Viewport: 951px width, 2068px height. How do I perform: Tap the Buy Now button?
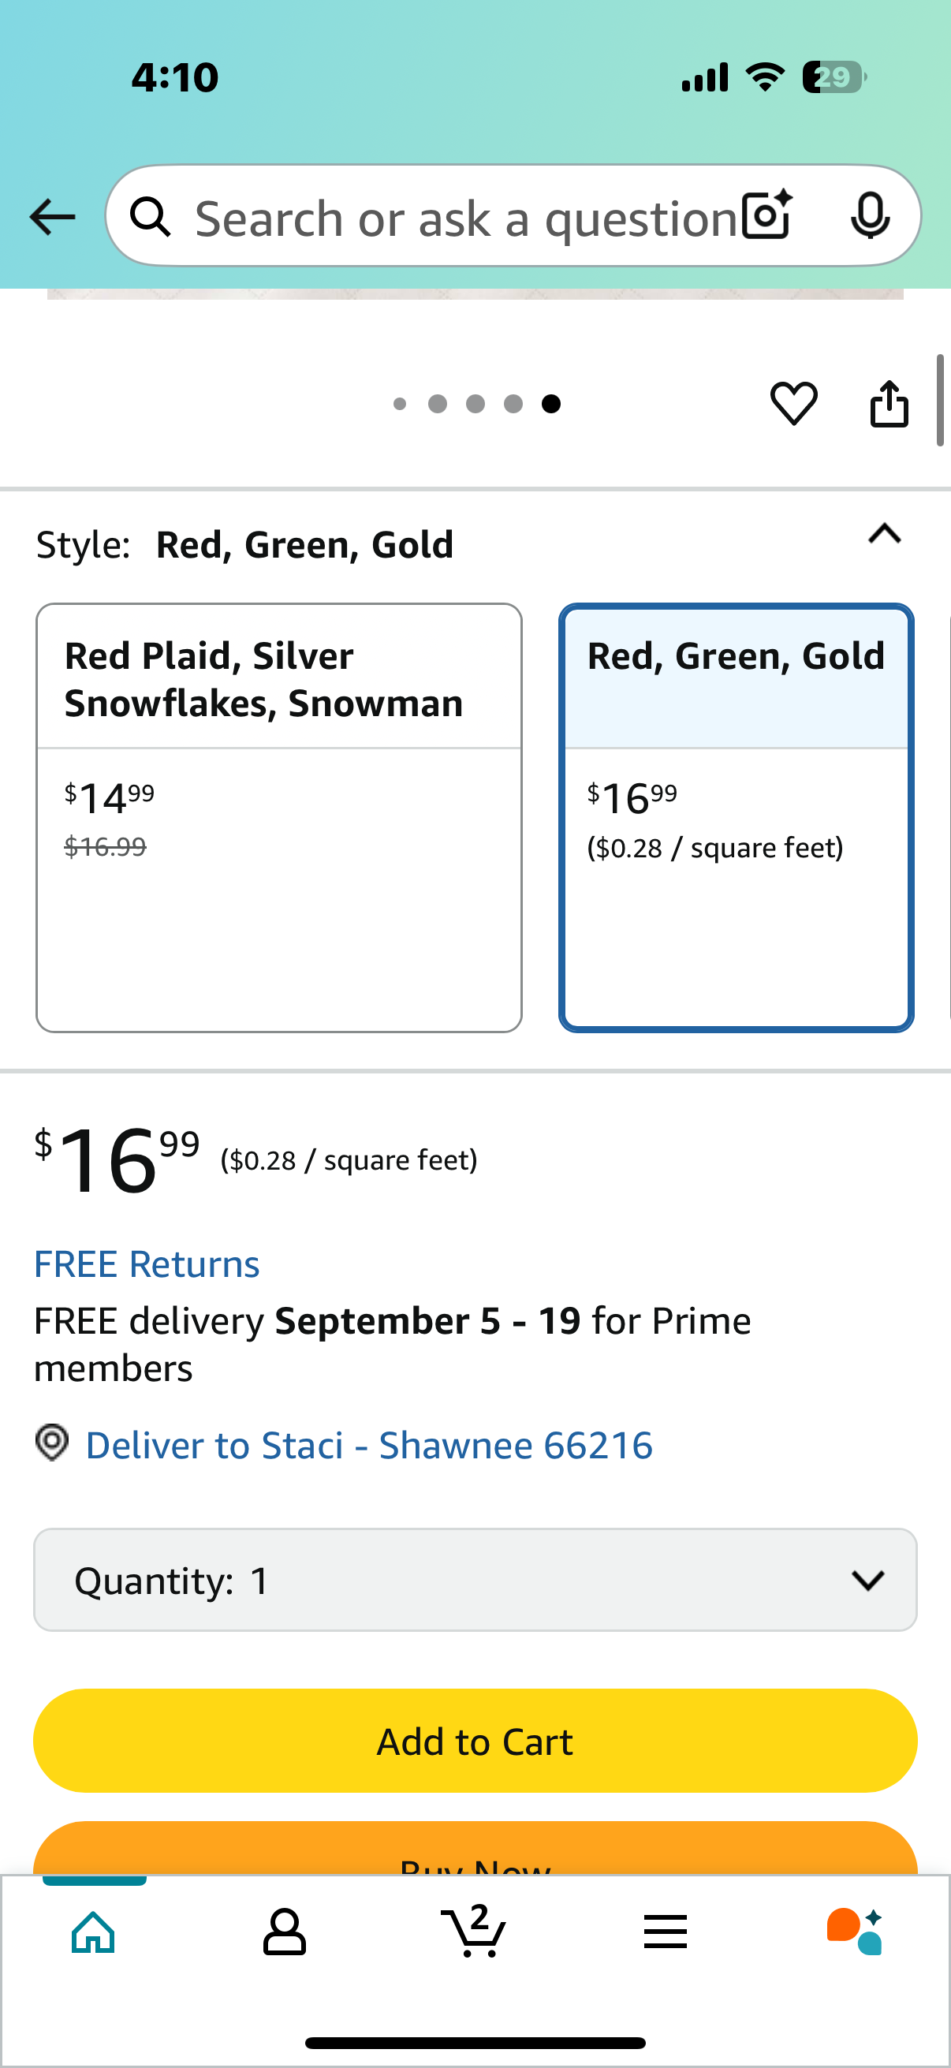475,1849
